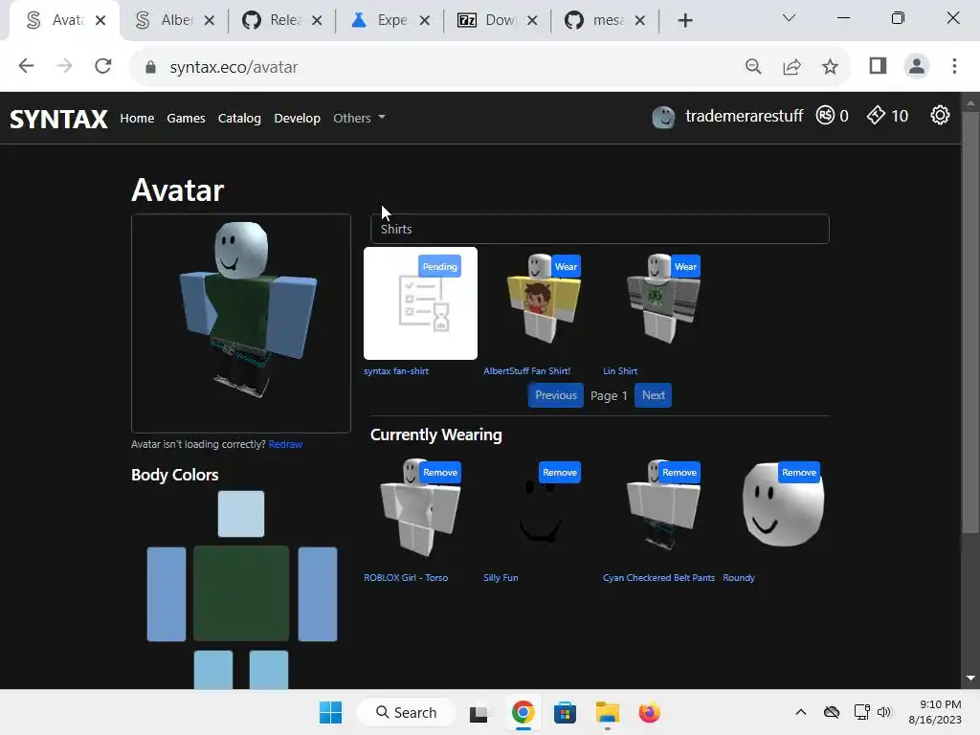Open the Chrome profile icon
This screenshot has width=980, height=735.
point(916,66)
